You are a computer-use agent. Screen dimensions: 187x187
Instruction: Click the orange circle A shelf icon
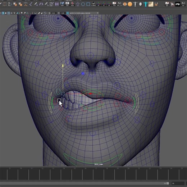[130, 4]
